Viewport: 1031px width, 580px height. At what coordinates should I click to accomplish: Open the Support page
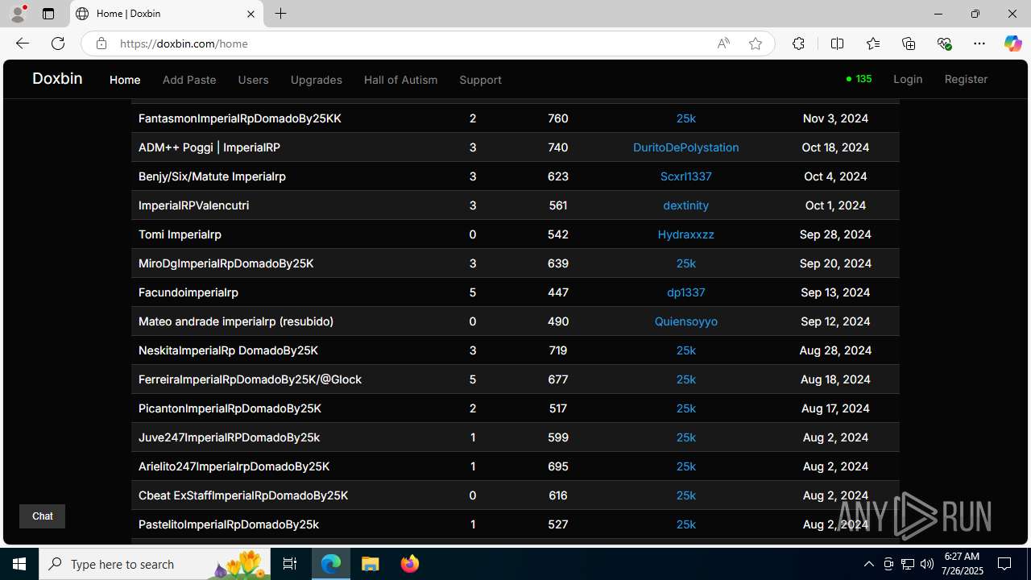tap(480, 80)
